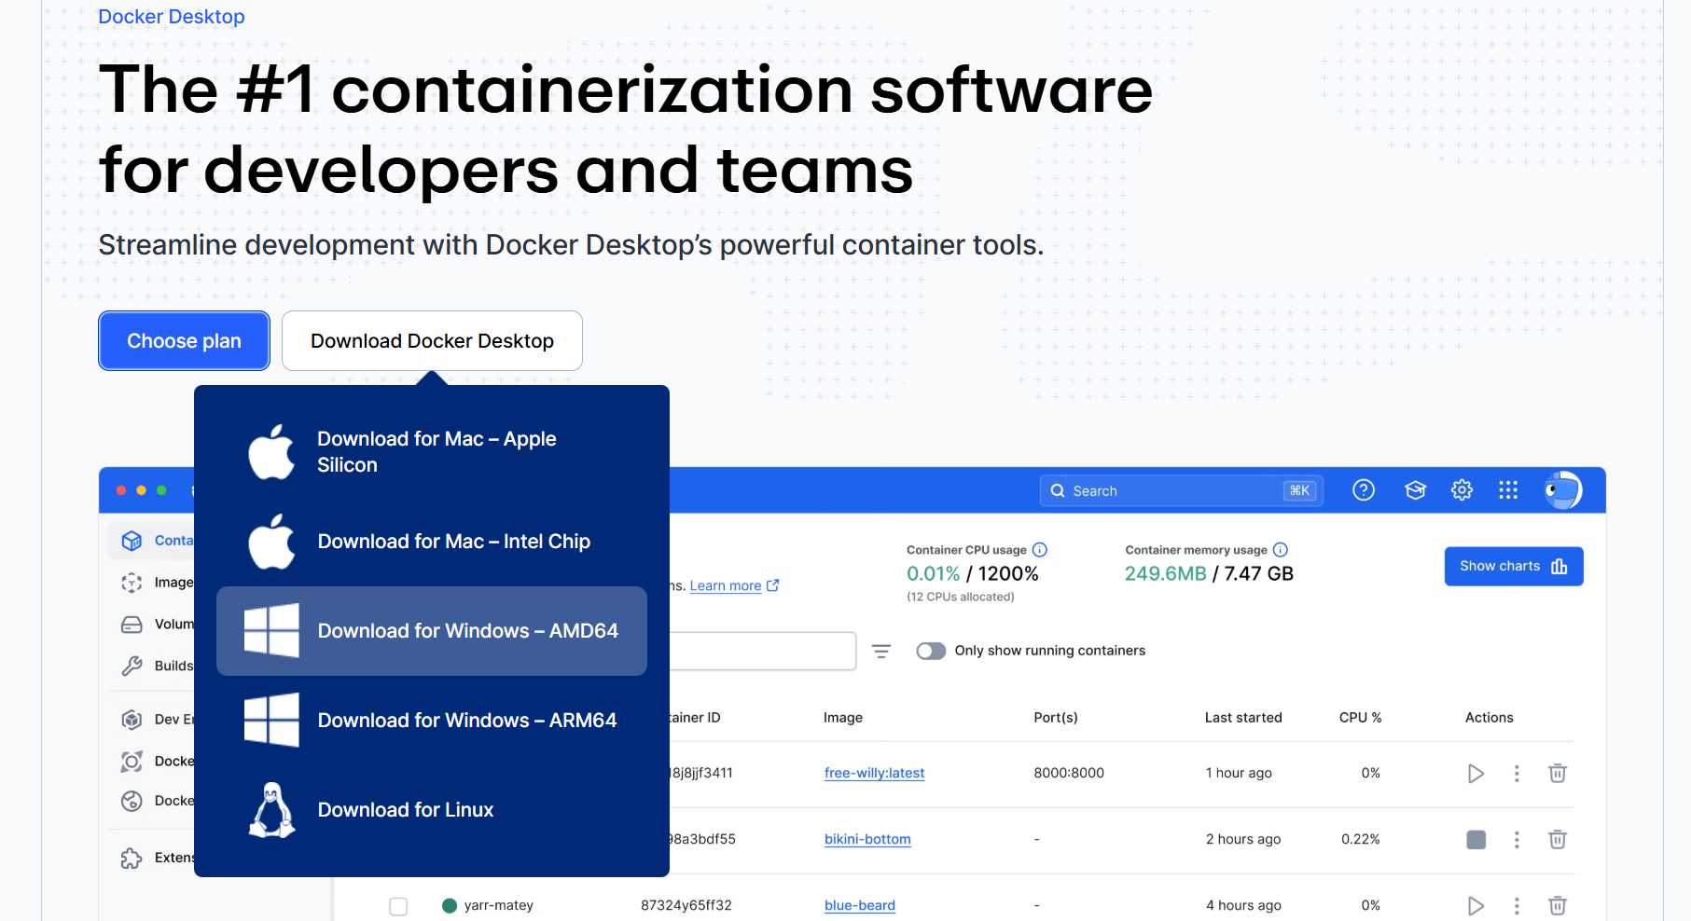The height and width of the screenshot is (921, 1691).
Task: Open the filter icon beside the search box
Action: click(x=881, y=651)
